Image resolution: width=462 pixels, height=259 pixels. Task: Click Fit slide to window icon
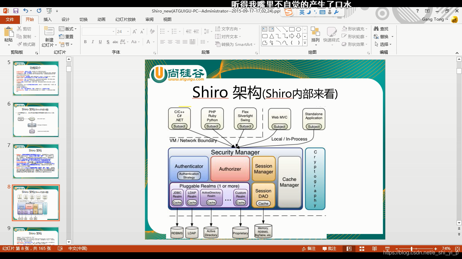tap(457, 249)
